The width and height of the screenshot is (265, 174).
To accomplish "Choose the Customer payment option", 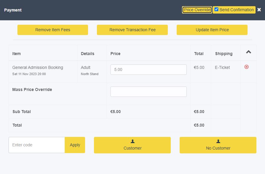I will [x=132, y=145].
